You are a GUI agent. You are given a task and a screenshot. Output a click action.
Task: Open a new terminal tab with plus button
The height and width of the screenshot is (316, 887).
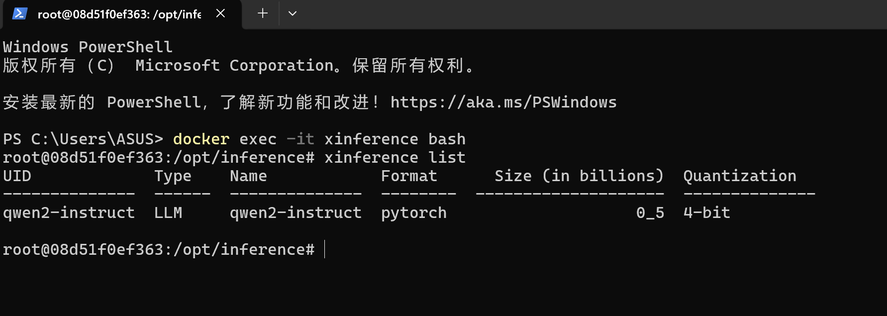[x=263, y=13]
